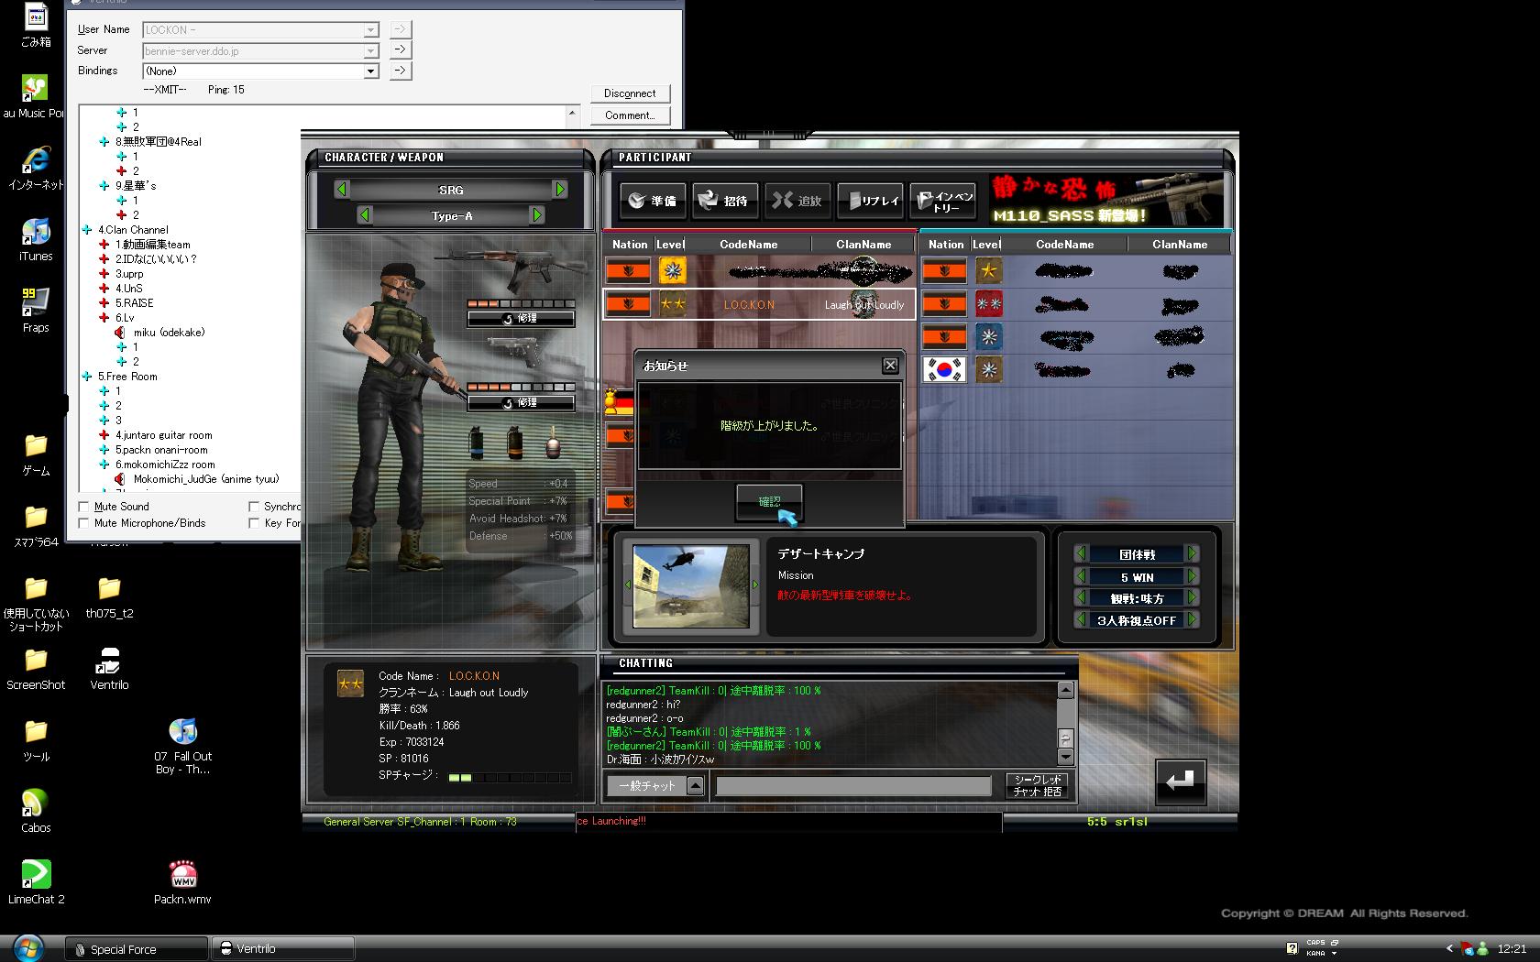Launch the インターネット Explorer desktop icon
1540x962 pixels.
click(x=36, y=168)
